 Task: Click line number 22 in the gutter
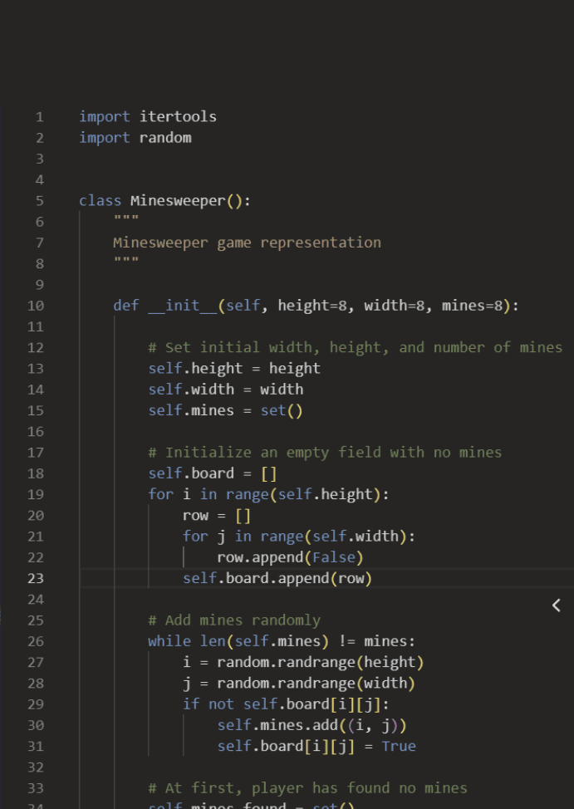tap(36, 558)
